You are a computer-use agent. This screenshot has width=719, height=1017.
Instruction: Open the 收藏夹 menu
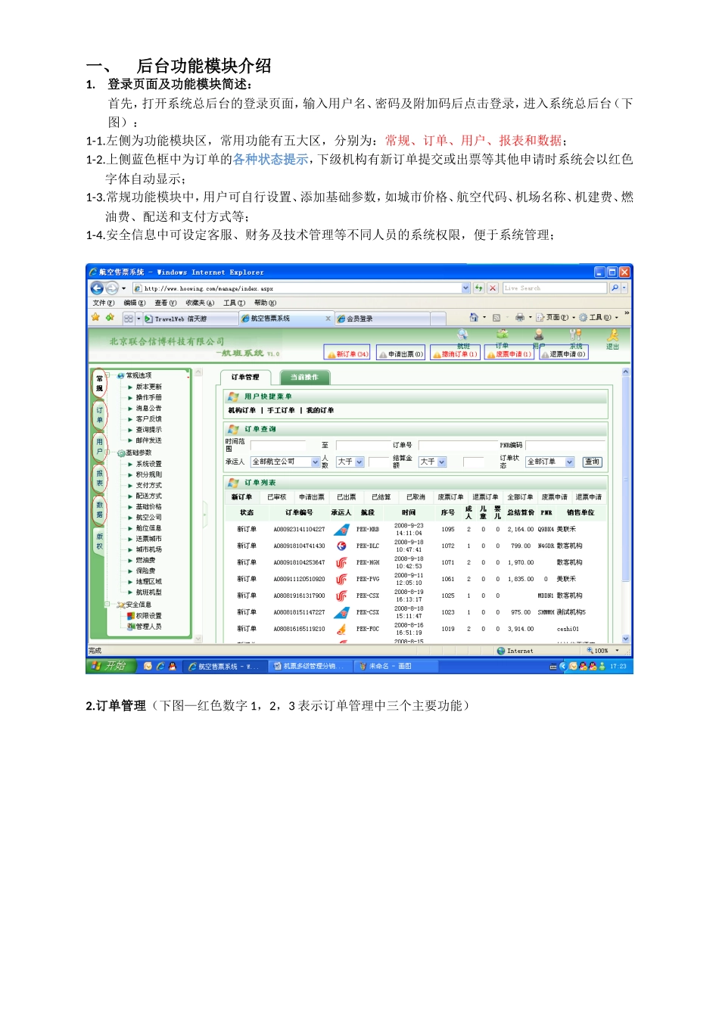pyautogui.click(x=200, y=303)
